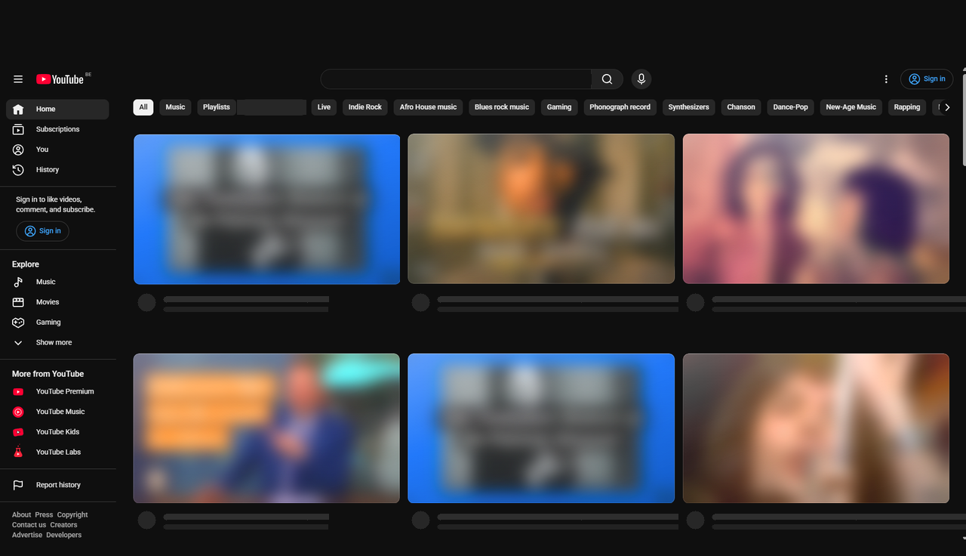Open the Developers footer link
966x556 pixels.
pos(64,535)
